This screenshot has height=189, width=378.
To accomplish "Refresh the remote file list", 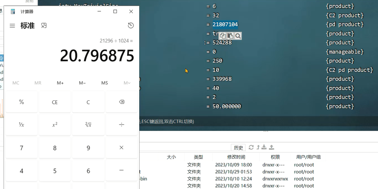I will tap(251, 148).
